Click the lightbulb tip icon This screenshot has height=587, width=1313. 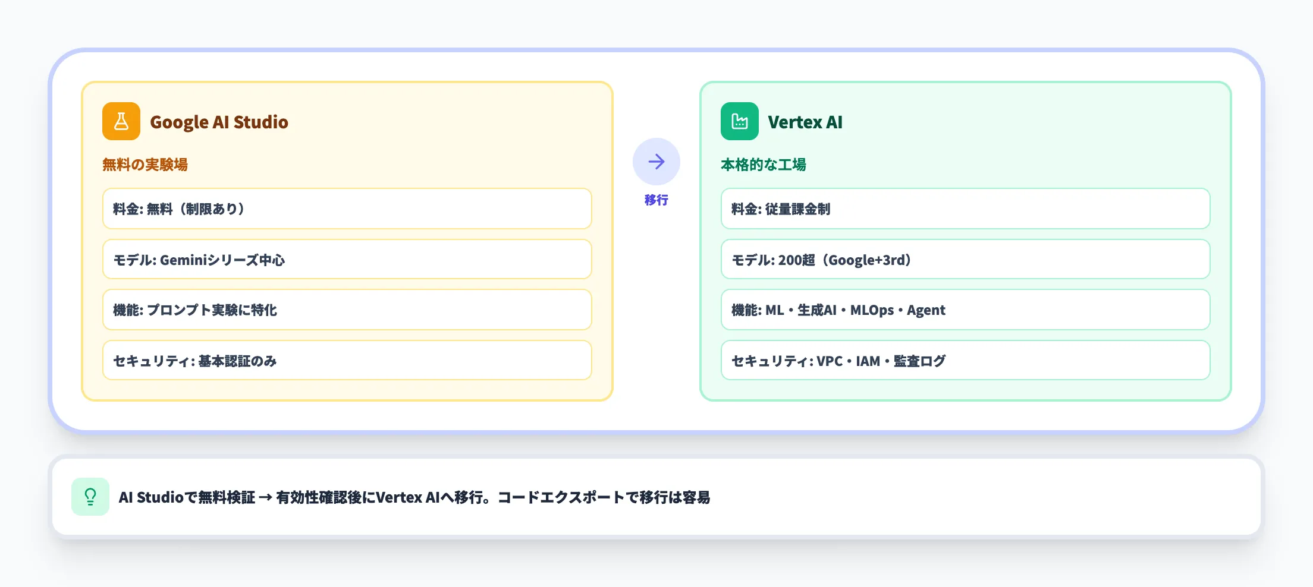90,496
